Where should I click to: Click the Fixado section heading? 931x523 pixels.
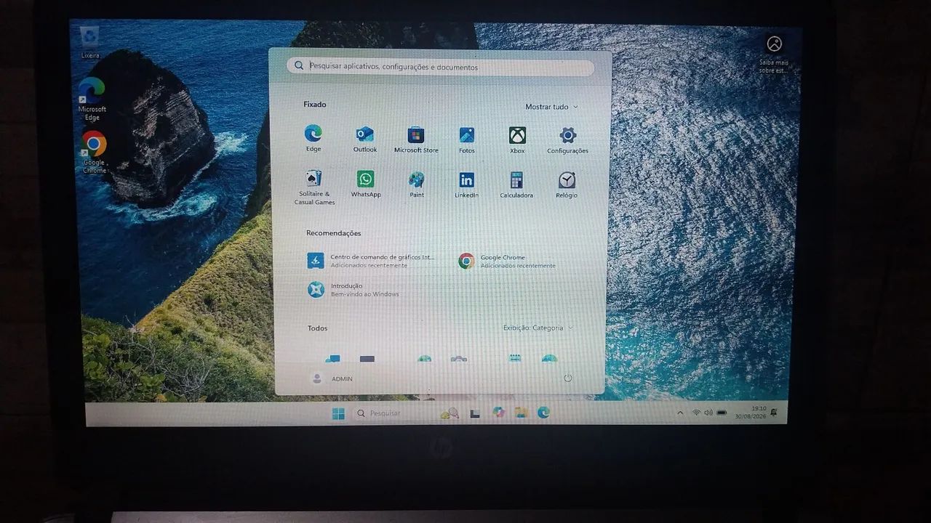click(315, 104)
